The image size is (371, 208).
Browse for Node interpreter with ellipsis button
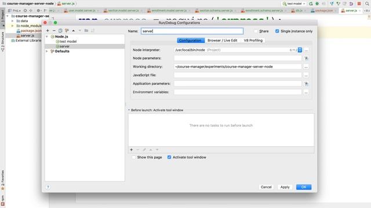coord(306,50)
